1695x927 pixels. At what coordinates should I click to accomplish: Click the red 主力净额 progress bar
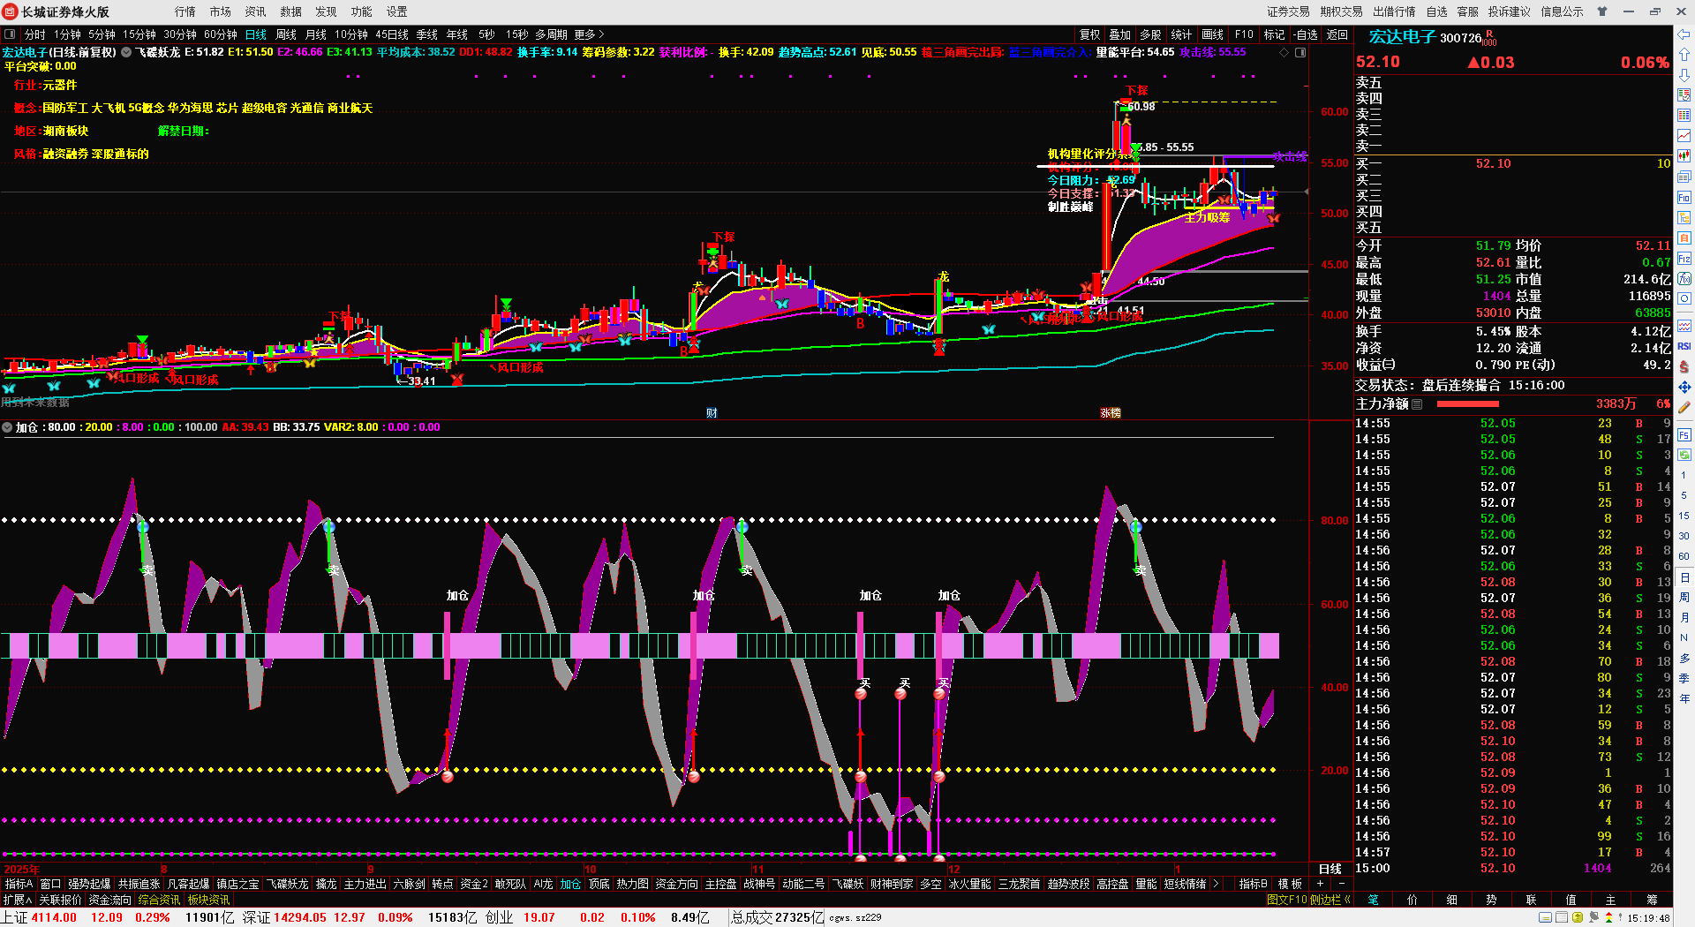1467,404
